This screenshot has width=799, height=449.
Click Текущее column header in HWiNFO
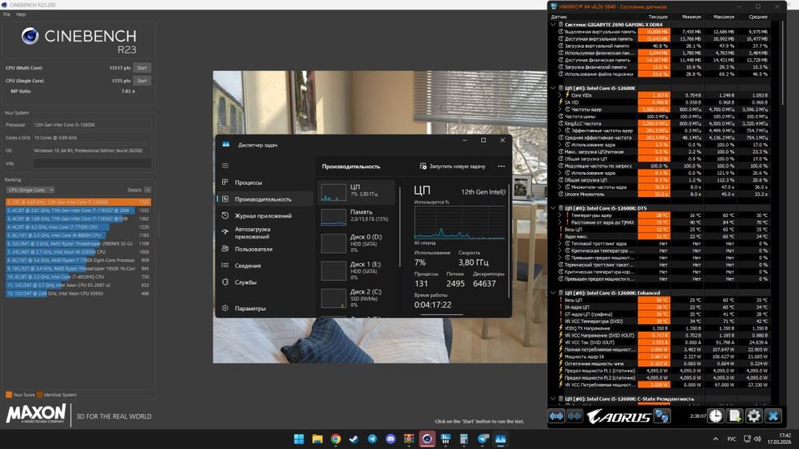tap(658, 17)
